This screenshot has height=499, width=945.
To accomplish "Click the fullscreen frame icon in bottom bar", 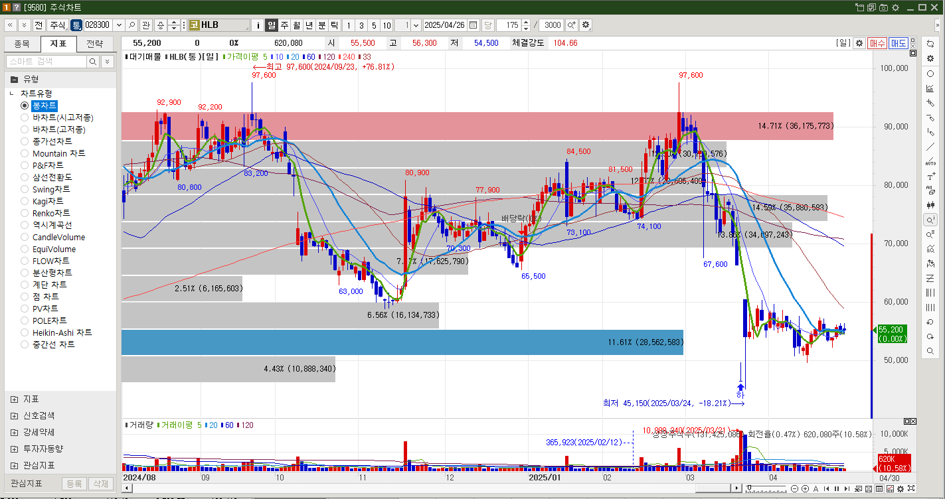I will point(911,488).
